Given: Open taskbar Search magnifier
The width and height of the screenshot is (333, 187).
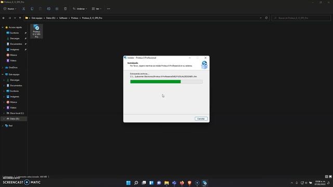Looking at the screenshot, I should pyautogui.click(x=136, y=183).
